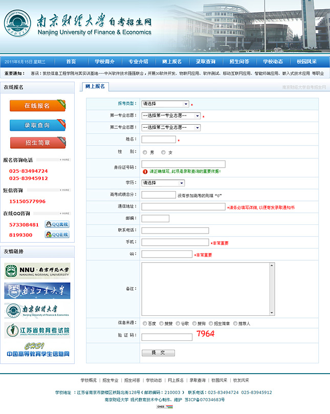330x414 pixels.
Task: Click the blue 录取查询 sidebar button
Action: pyautogui.click(x=37, y=125)
